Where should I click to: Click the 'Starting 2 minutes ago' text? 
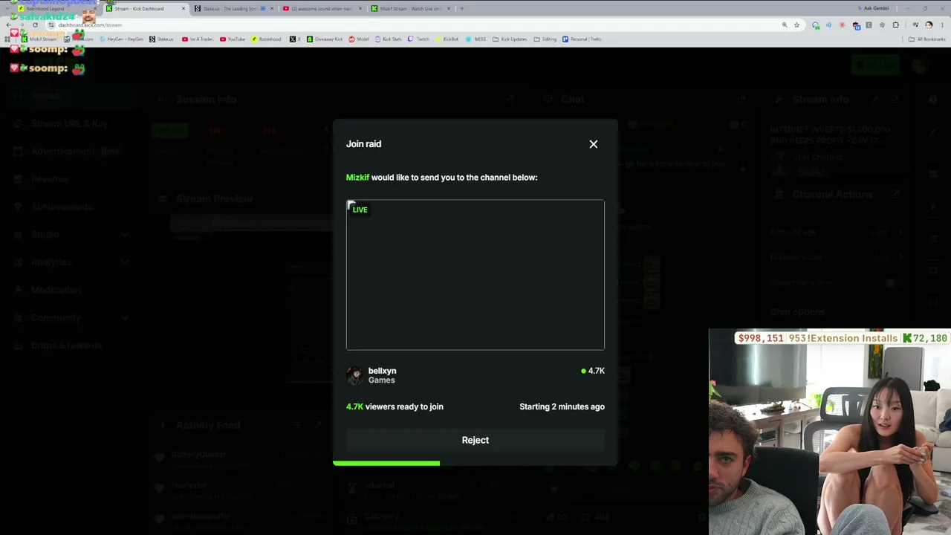tap(562, 406)
